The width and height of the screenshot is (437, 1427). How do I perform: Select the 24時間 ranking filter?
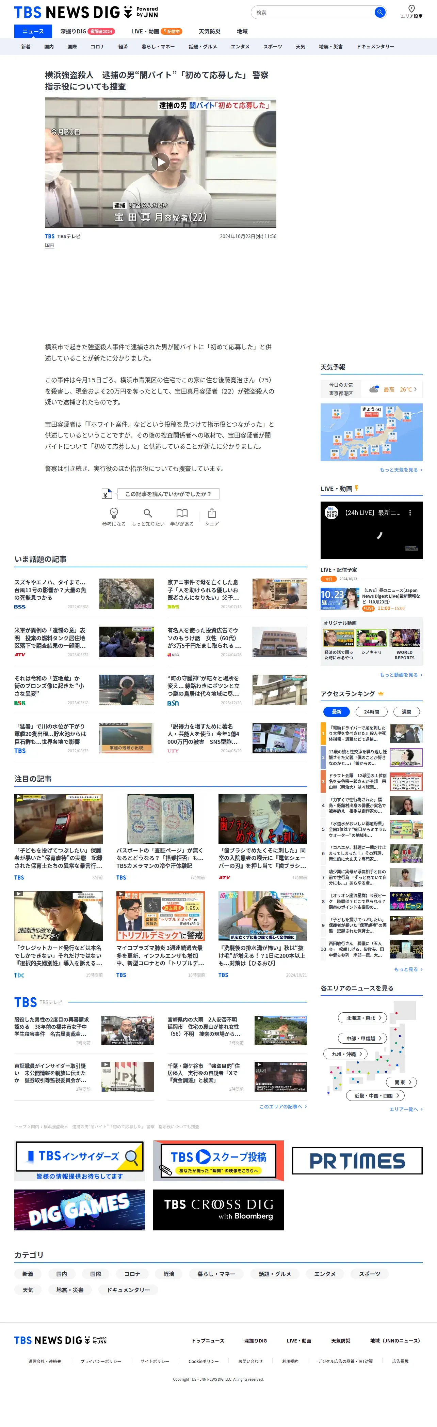372,712
